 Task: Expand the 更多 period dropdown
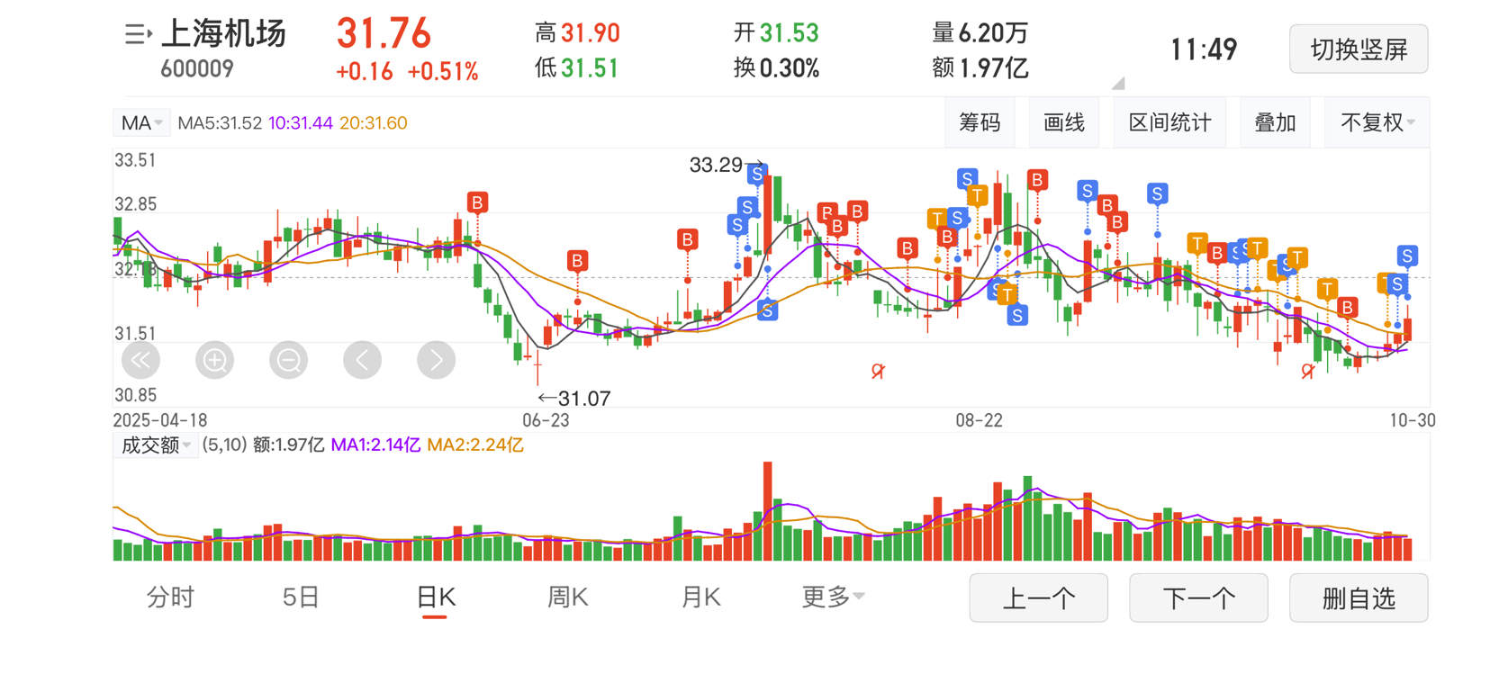coord(833,597)
